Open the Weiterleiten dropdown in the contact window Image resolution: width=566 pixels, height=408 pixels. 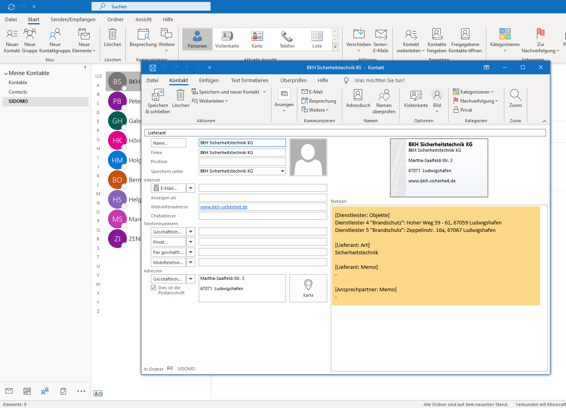pyautogui.click(x=210, y=101)
